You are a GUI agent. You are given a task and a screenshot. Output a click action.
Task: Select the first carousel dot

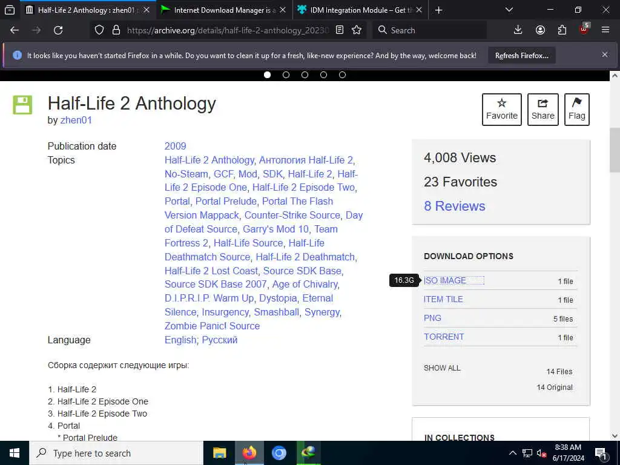[x=267, y=74]
